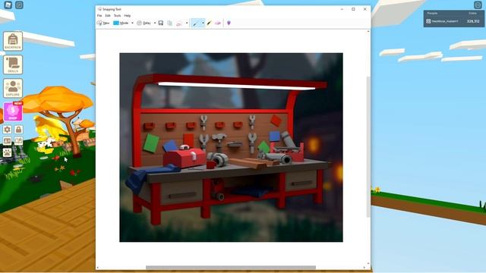Click the scroll up arrow
This screenshot has width=486, height=273.
tap(368, 31)
